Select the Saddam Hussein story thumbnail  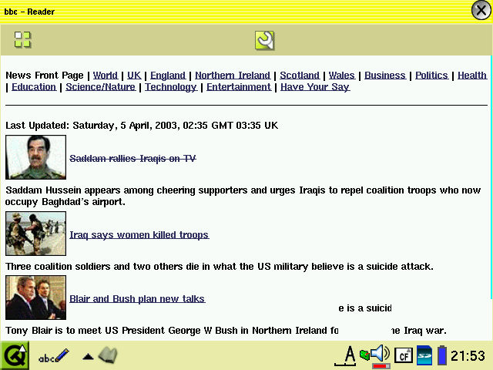click(x=36, y=157)
